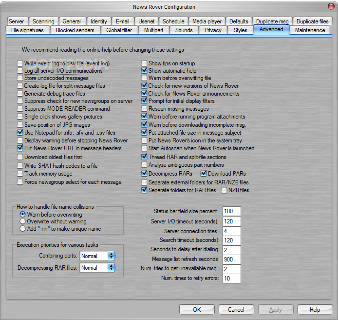Open Combining parts priority dropdown
This screenshot has height=320, width=338.
point(97,256)
